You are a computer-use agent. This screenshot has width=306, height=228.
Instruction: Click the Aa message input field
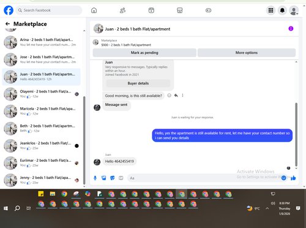pyautogui.click(x=204, y=178)
